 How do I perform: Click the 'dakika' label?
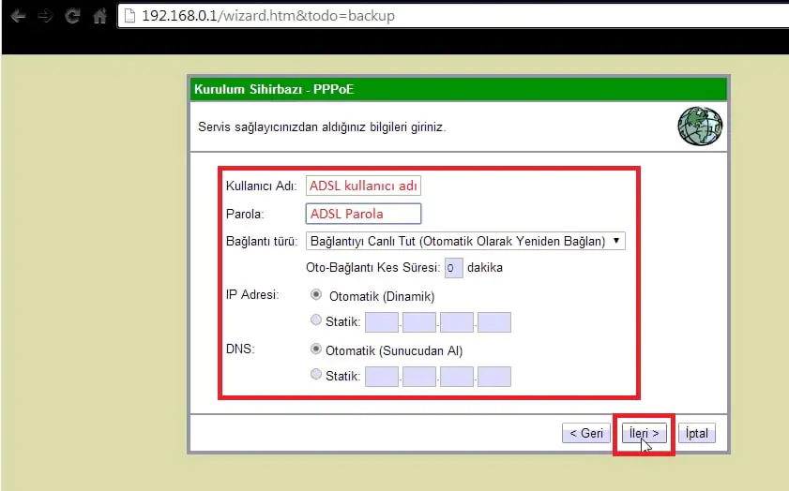(x=485, y=267)
